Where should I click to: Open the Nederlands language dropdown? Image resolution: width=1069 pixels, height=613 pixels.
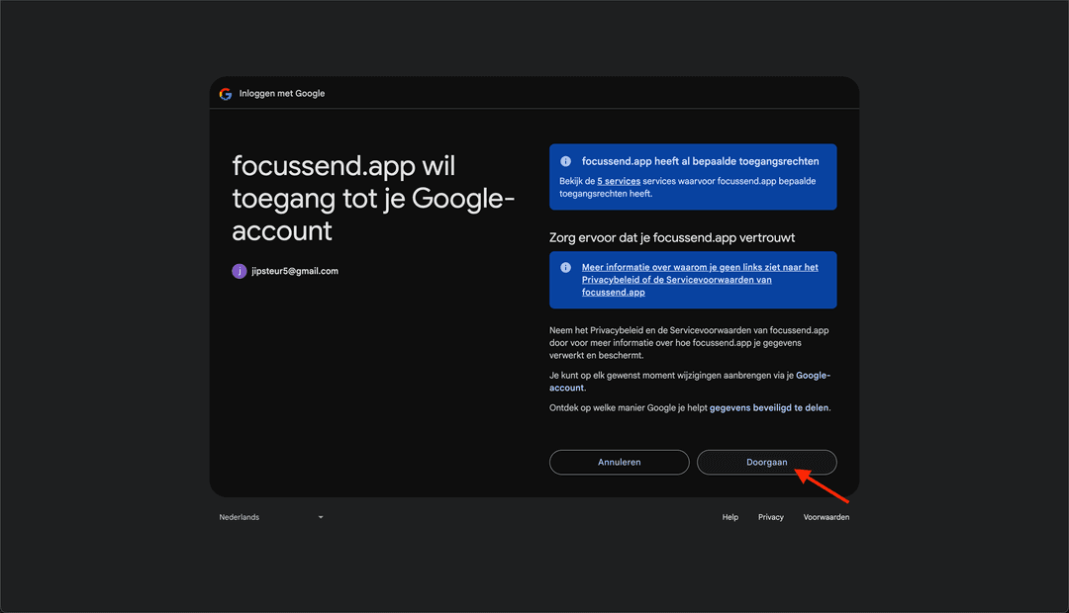[271, 517]
